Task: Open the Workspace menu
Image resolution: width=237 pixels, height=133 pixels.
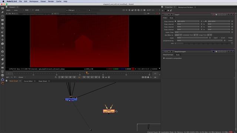Action: (34, 1)
